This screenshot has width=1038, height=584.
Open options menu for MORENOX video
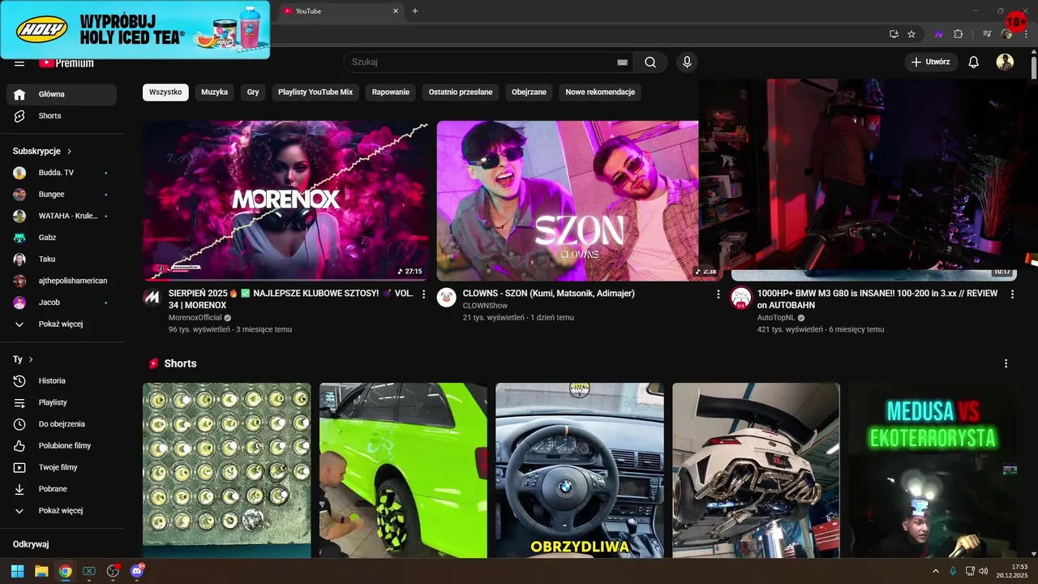[x=423, y=294]
